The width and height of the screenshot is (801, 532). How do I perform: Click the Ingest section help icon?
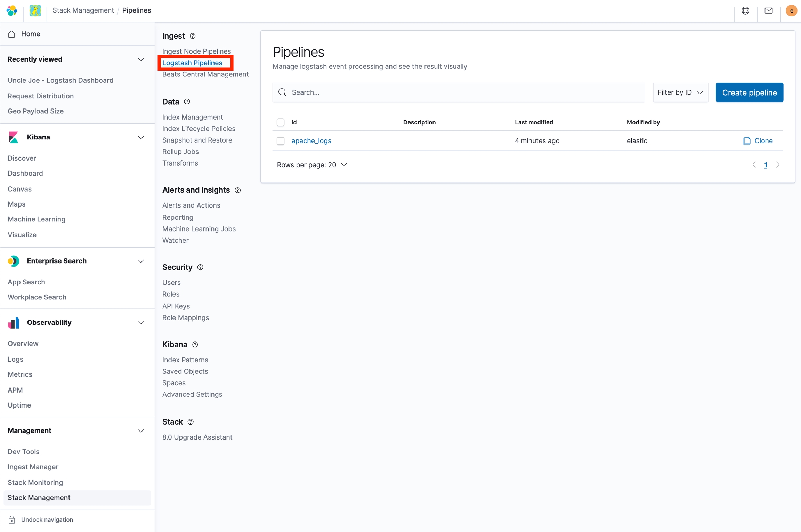(193, 36)
